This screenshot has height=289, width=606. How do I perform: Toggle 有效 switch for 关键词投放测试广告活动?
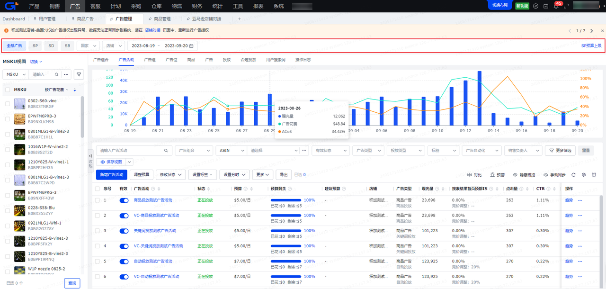tap(124, 231)
